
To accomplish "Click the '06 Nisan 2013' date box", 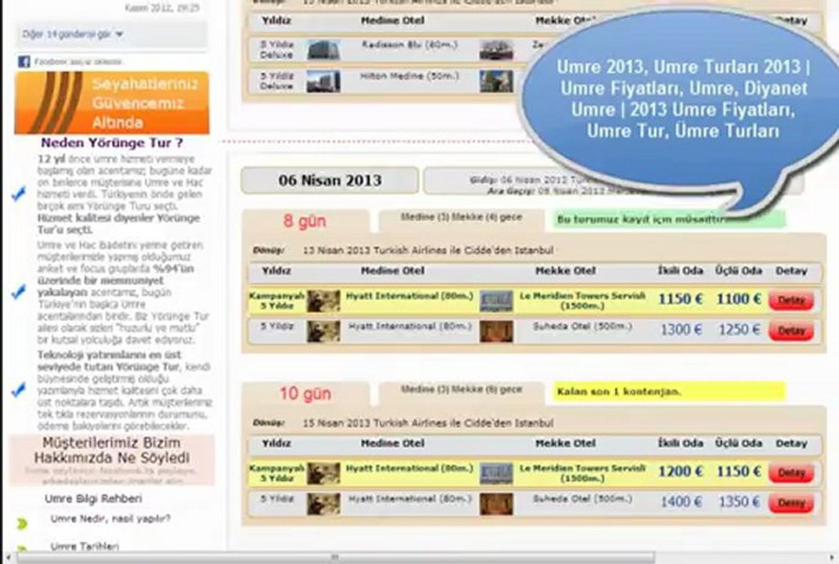I will (330, 180).
